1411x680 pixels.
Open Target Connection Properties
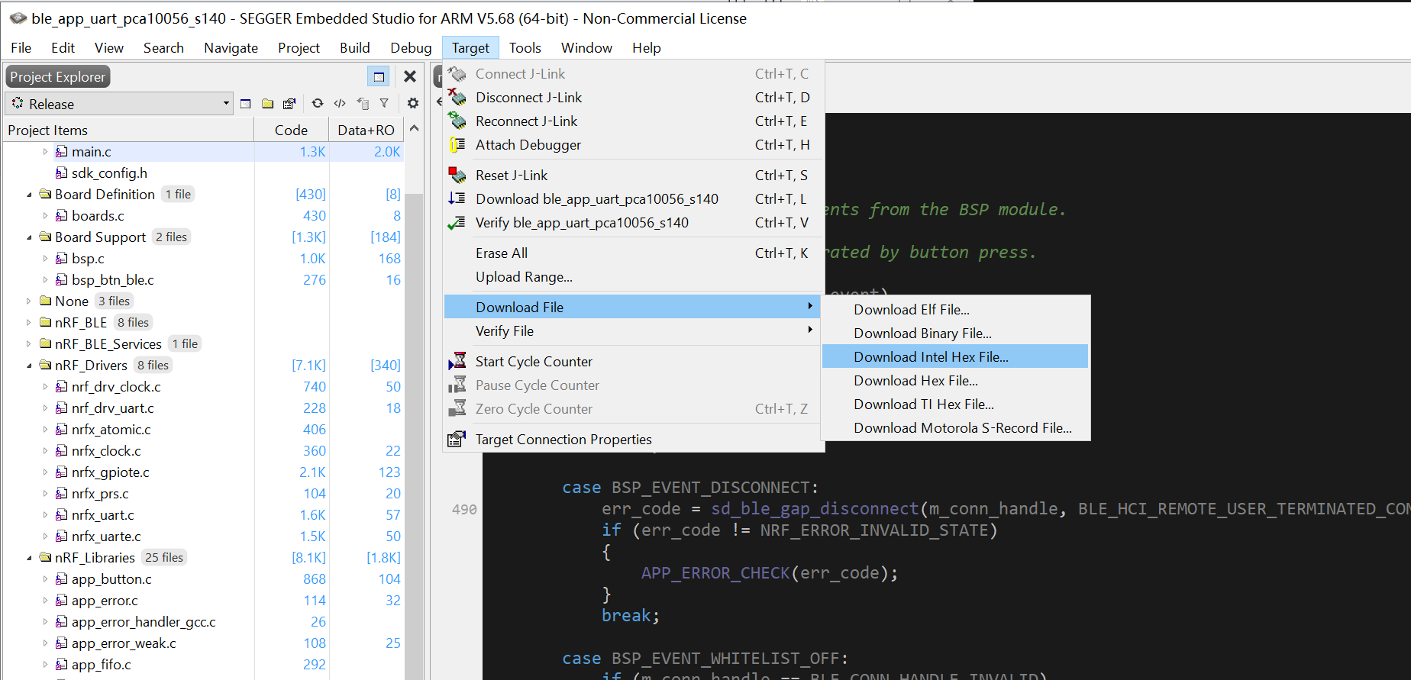[x=563, y=440]
